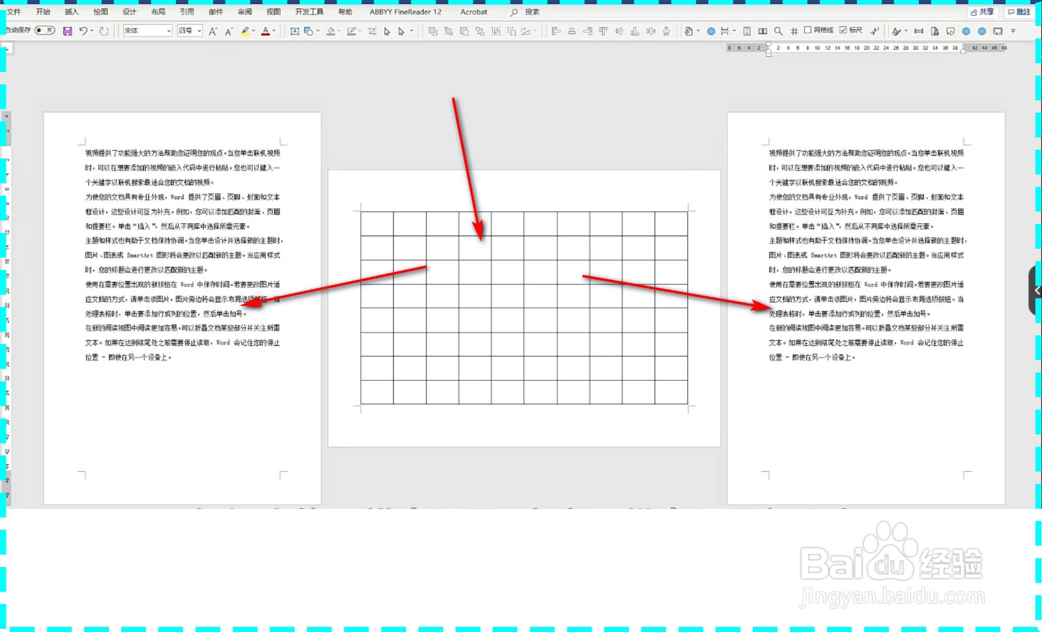Click the grid settings hash icon
This screenshot has width=1042, height=632.
pos(795,31)
